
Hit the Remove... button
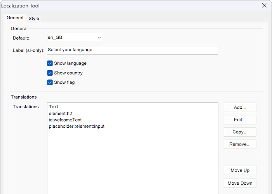coord(240,144)
